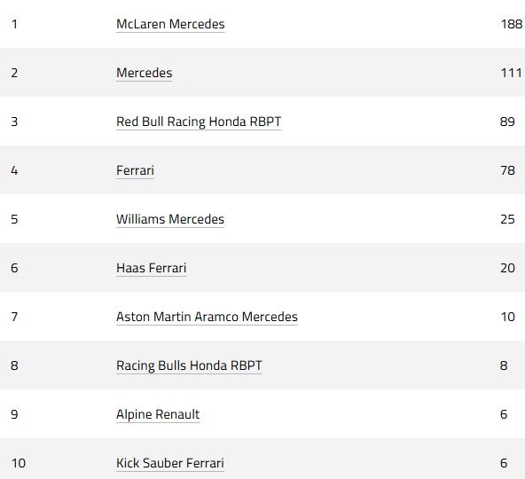Click the Red Bull Racing Honda RBPT link

199,122
